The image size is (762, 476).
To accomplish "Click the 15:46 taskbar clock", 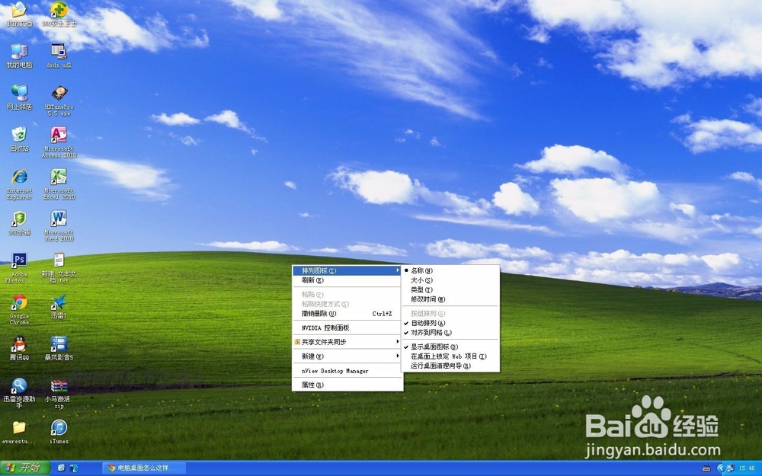I will pos(748,468).
